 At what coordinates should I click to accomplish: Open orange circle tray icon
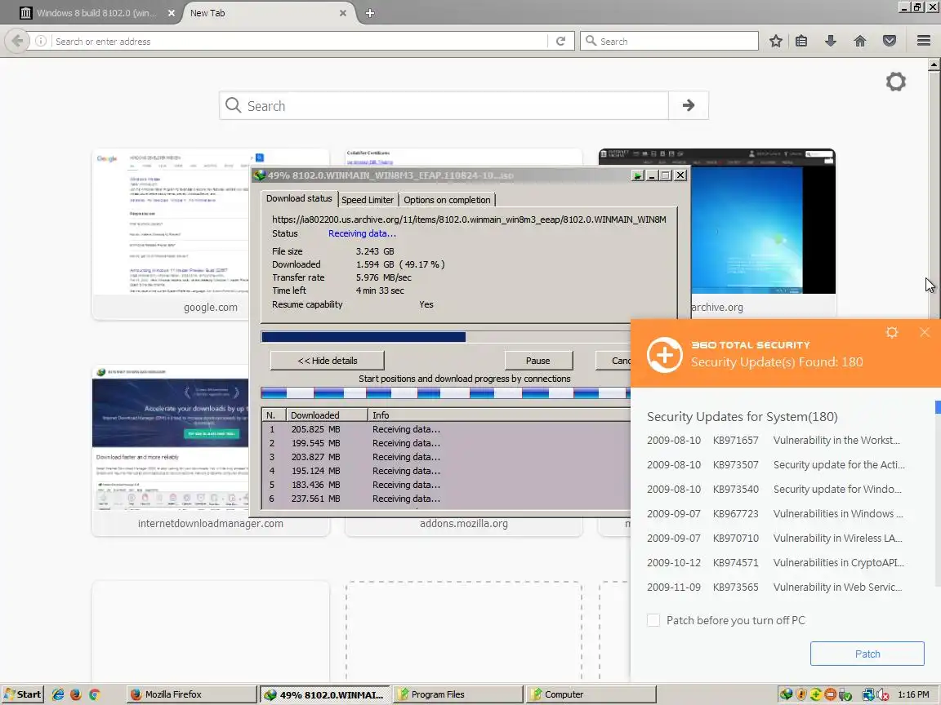coord(830,694)
